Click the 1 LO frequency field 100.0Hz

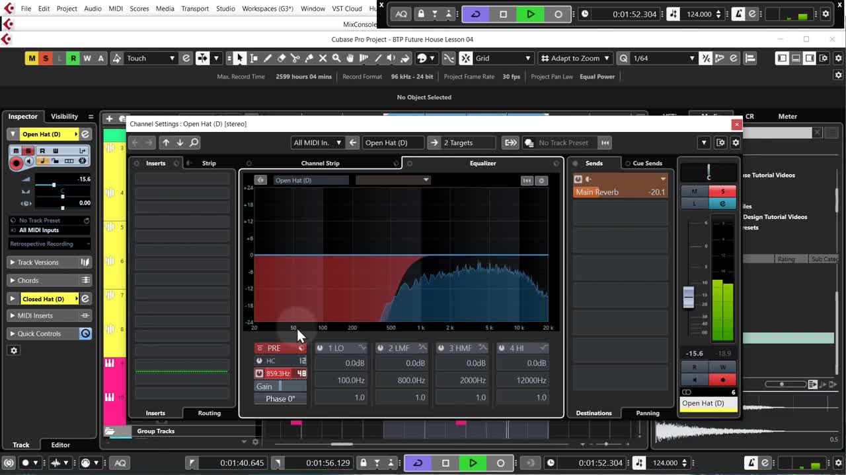tap(342, 380)
